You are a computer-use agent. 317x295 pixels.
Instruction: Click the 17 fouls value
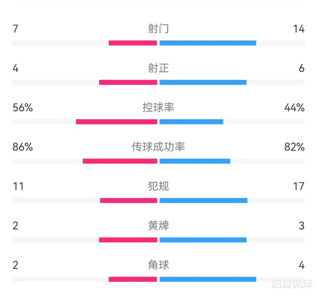299,186
